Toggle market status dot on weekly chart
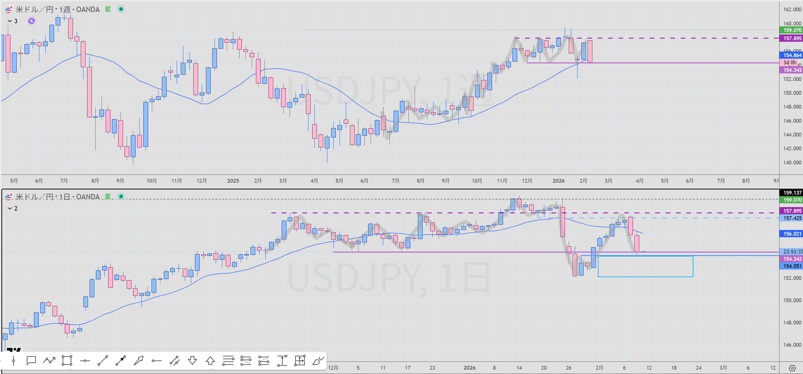 121,9
